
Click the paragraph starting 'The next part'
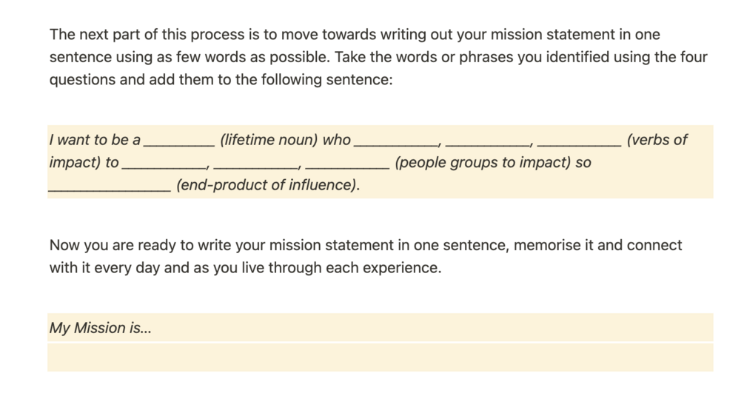point(378,57)
